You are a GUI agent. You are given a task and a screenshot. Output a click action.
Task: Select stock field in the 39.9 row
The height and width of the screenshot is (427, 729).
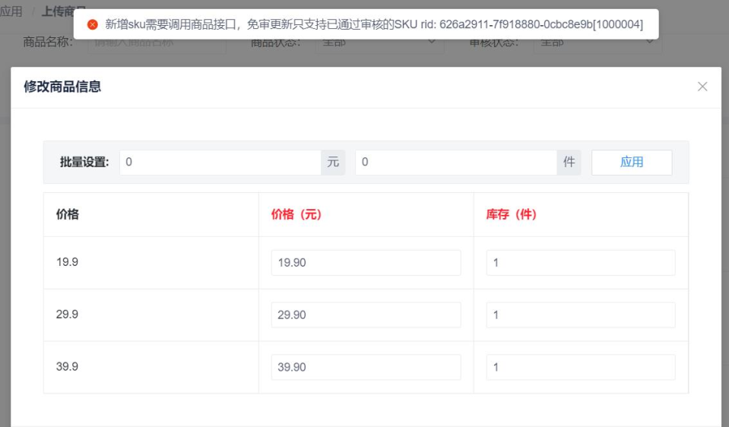tap(581, 367)
